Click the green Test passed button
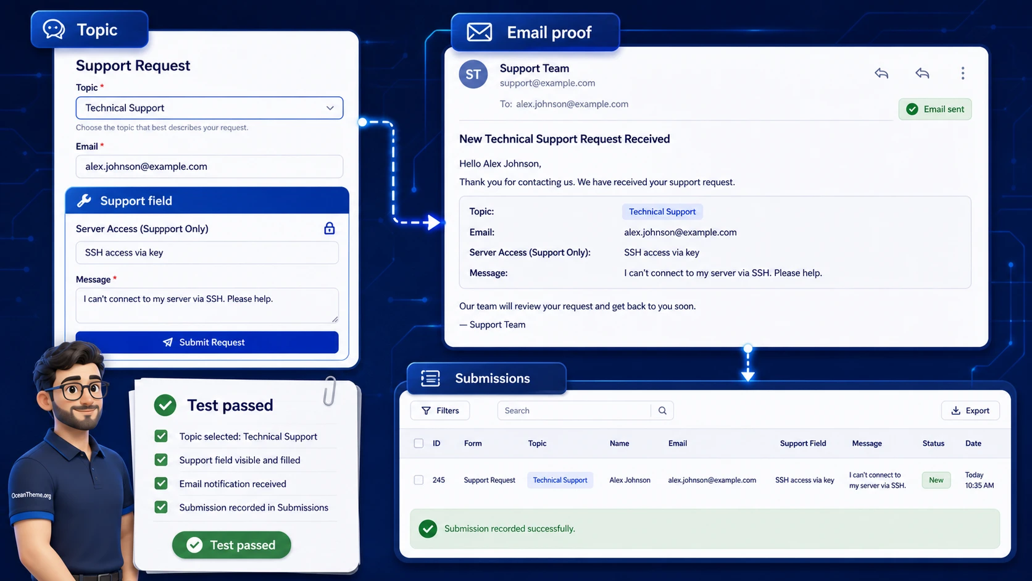Screen dimensions: 1032x581 coord(231,545)
